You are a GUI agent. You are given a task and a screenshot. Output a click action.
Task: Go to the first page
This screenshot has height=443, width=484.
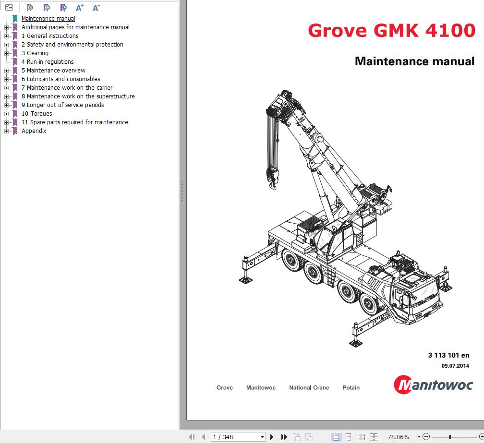pos(192,437)
